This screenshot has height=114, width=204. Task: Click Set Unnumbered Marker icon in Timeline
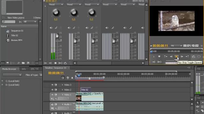tap(72, 78)
